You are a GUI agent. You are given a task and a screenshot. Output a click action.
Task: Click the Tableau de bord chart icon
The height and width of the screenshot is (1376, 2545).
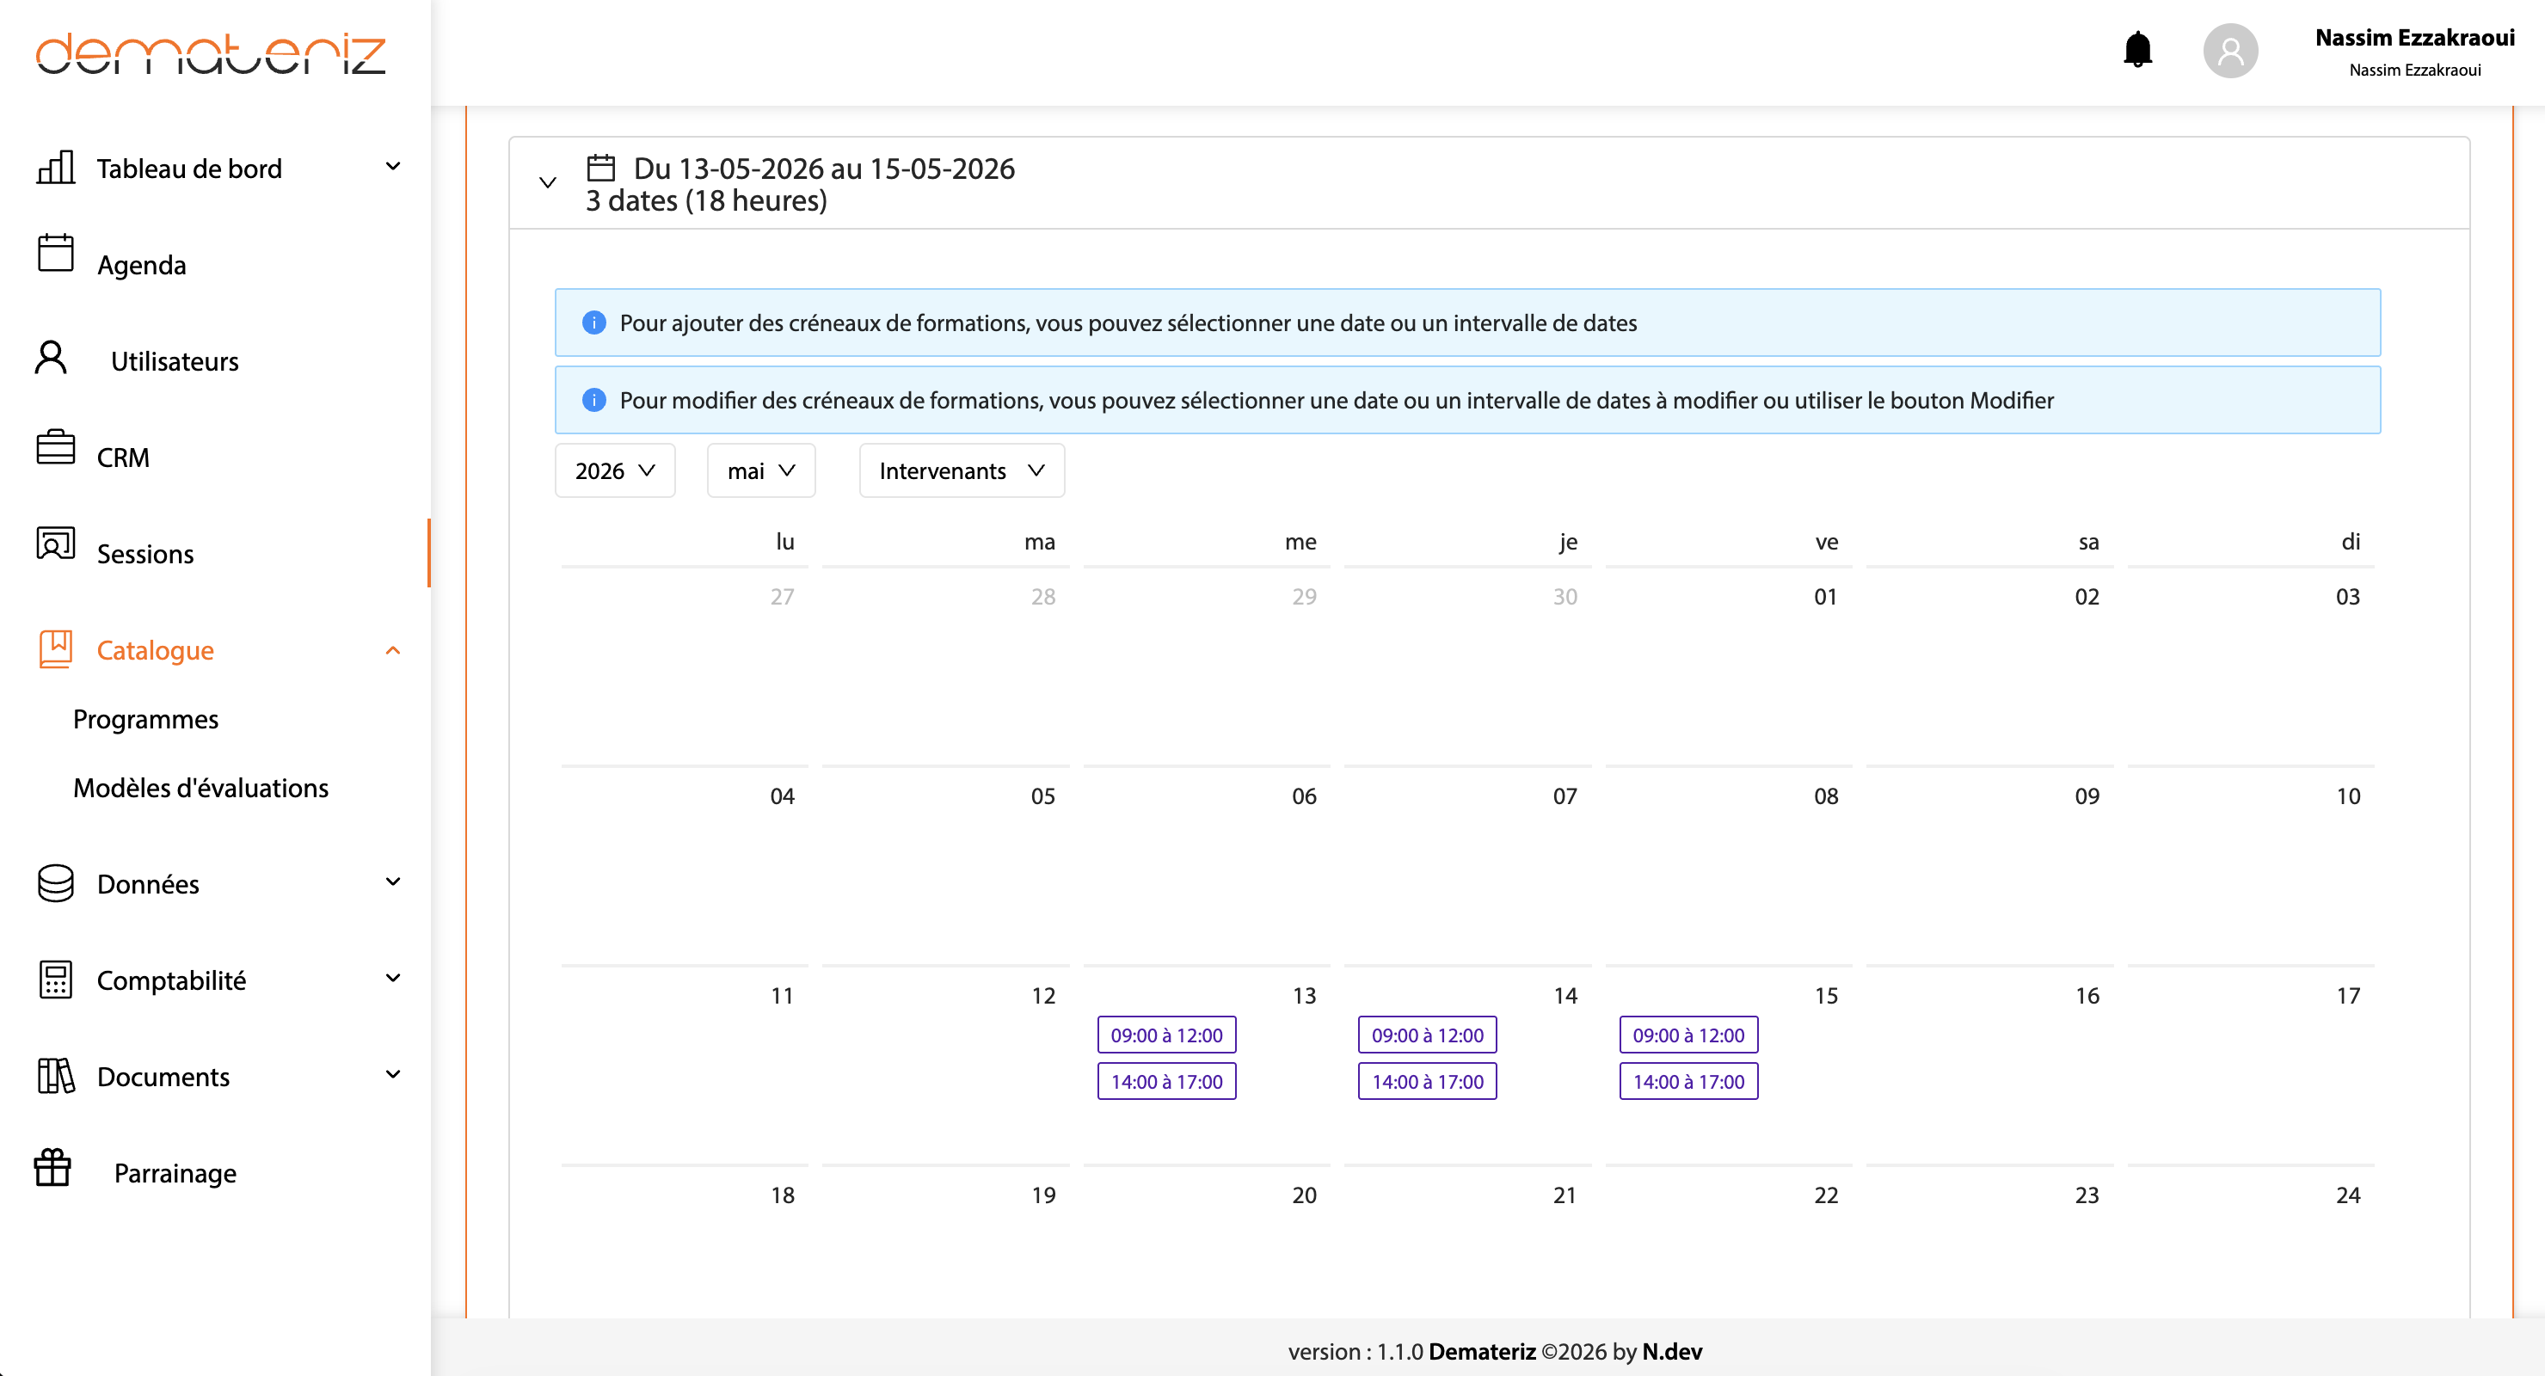click(x=55, y=167)
